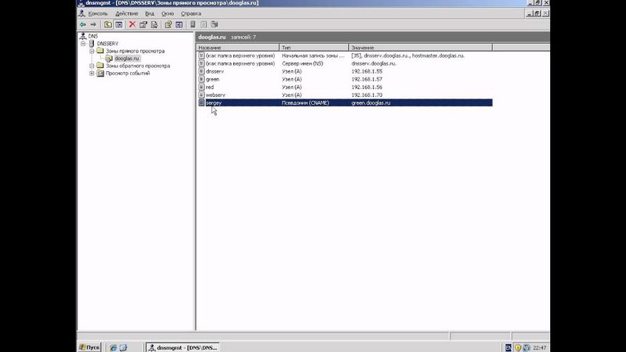Screen dimensions: 626x352
Task: Click the Forward arrow in toolbar
Action: click(93, 24)
